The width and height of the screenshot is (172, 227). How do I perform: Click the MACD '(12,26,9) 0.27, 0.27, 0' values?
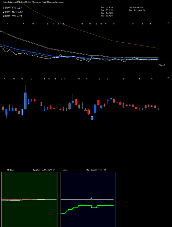43,170
